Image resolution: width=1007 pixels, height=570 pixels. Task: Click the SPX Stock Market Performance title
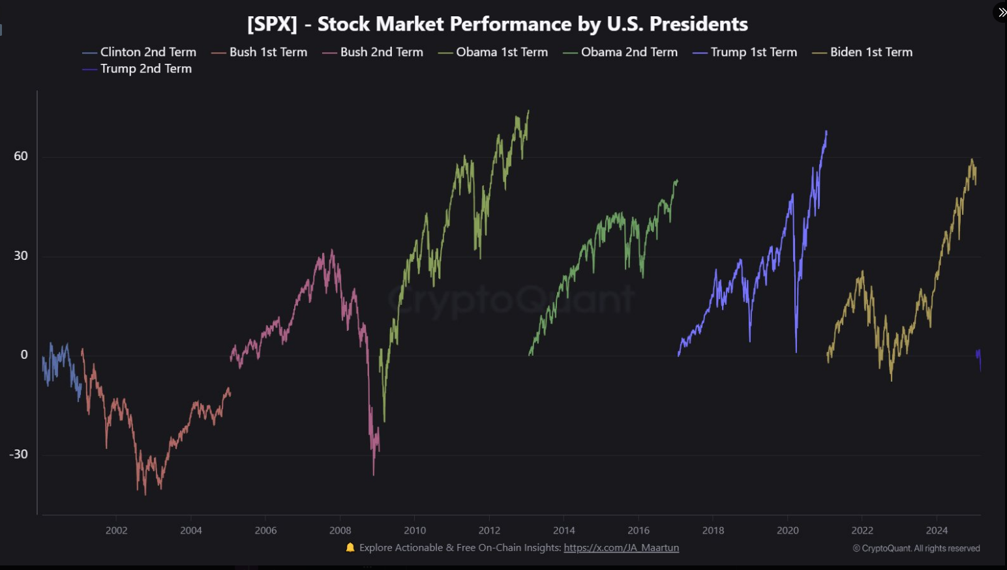coord(497,24)
